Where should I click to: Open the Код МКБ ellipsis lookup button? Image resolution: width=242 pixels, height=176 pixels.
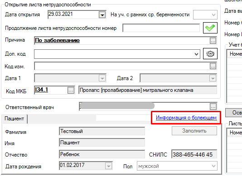point(71,90)
